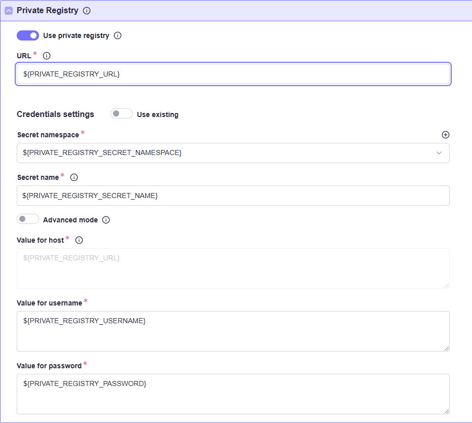472x423 pixels.
Task: Click the info icon beside Value for host
Action: pos(79,240)
